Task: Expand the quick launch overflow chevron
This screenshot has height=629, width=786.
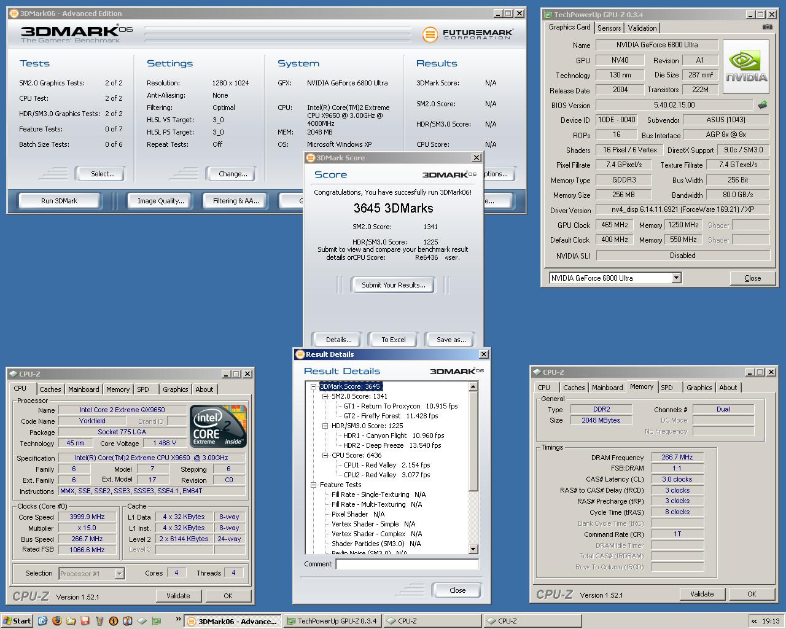Action: tap(178, 619)
